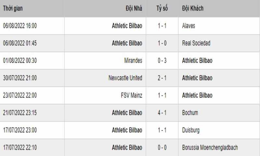Click the 0 - 3 score
The height and width of the screenshot is (156, 260).
click(162, 61)
